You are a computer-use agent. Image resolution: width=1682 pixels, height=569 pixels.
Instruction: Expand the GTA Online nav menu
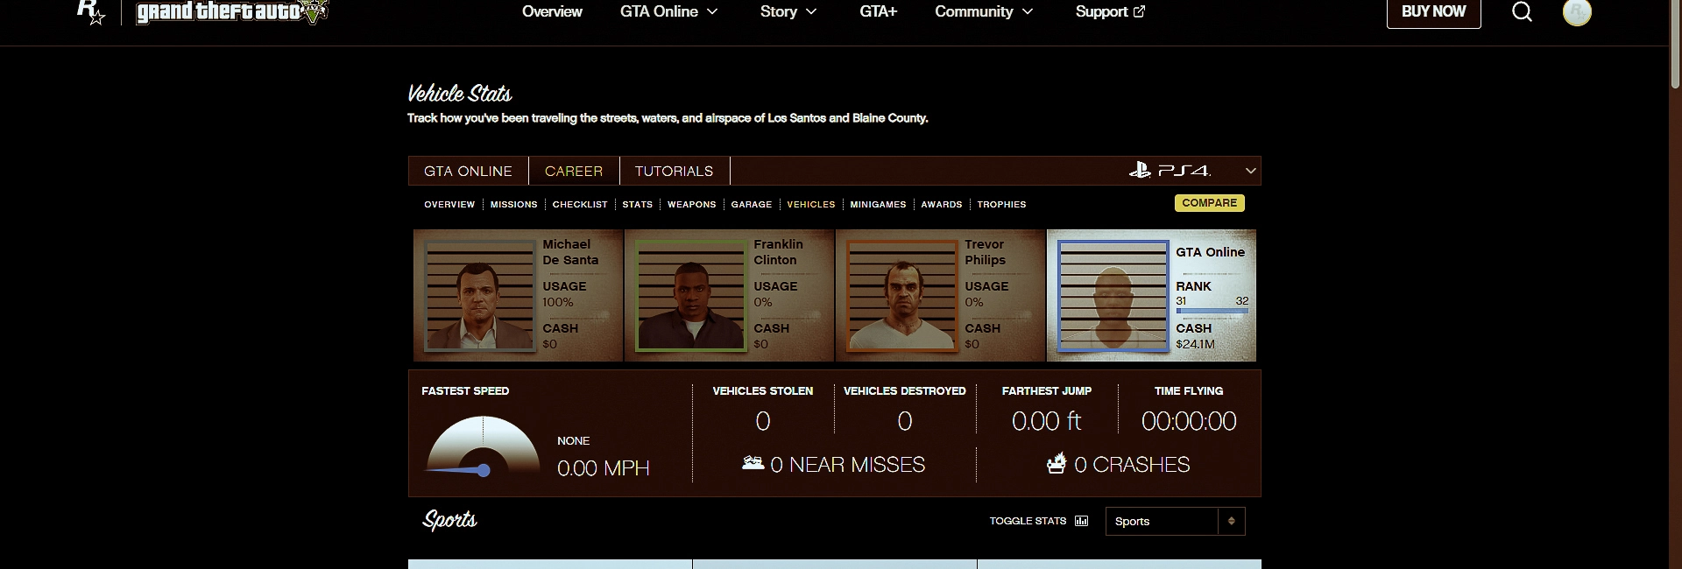(669, 11)
